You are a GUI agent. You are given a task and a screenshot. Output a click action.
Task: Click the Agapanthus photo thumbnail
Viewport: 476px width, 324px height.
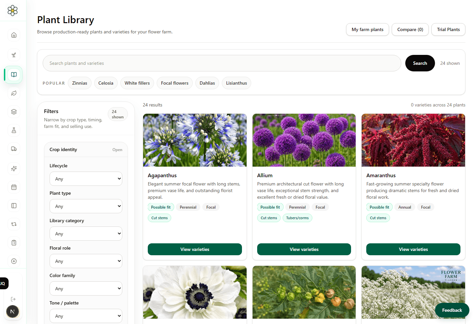195,140
